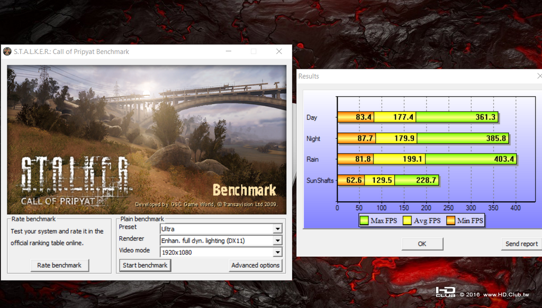Image resolution: width=542 pixels, height=308 pixels.
Task: Expand the Renderer dropdown arrow
Action: (x=277, y=240)
